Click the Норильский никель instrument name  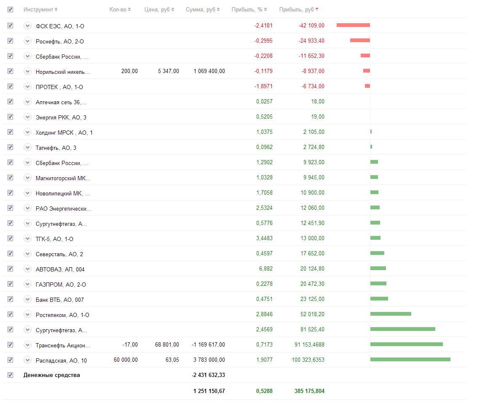point(63,72)
